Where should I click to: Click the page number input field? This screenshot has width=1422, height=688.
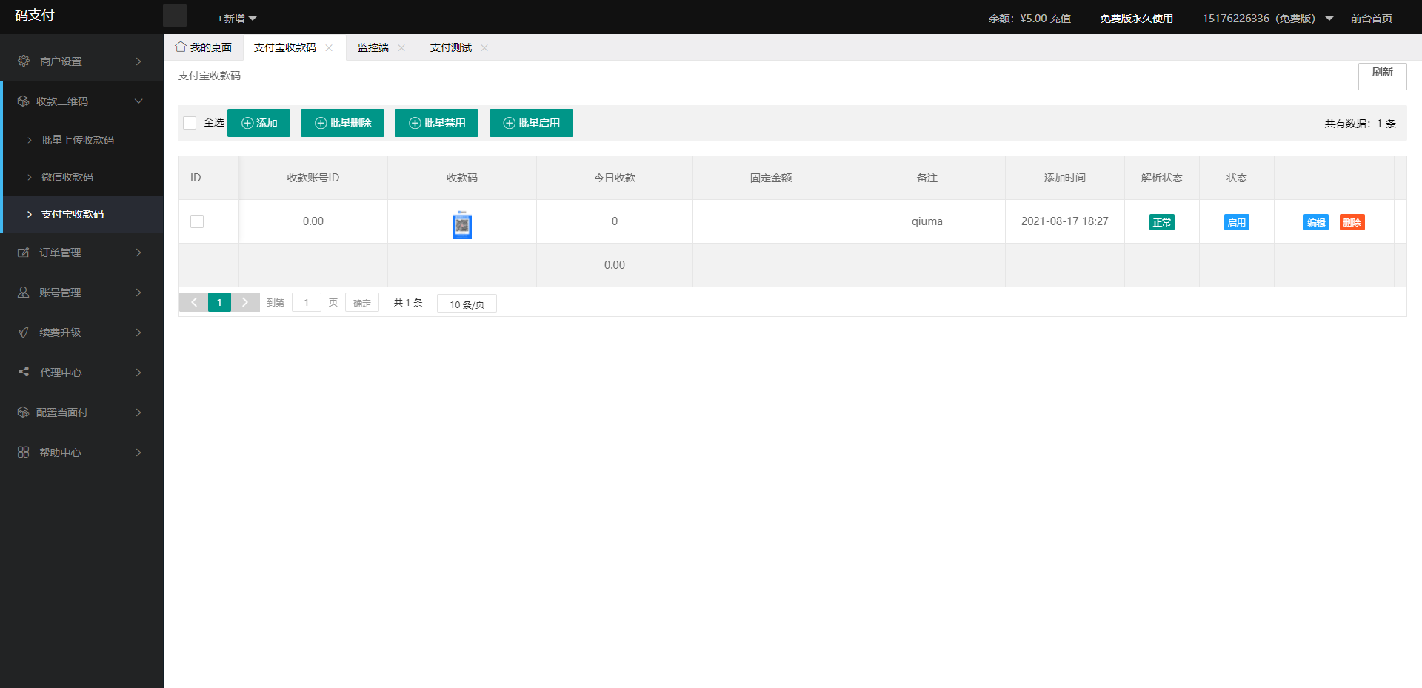coord(306,303)
